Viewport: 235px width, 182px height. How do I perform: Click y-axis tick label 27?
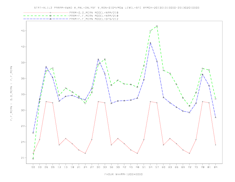23,126
